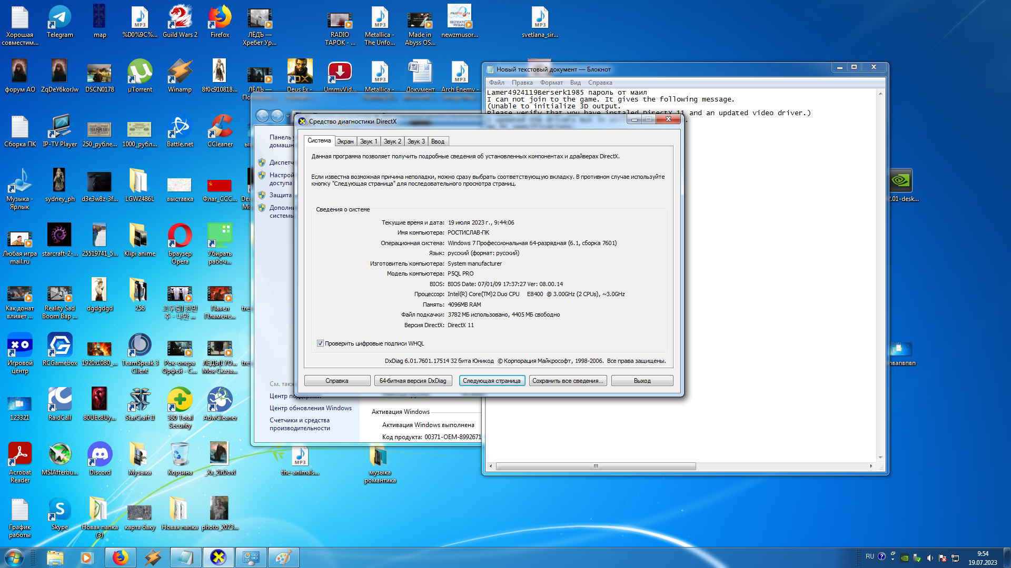Viewport: 1011px width, 568px height.
Task: Switch to the Звук 1 tab
Action: (369, 141)
